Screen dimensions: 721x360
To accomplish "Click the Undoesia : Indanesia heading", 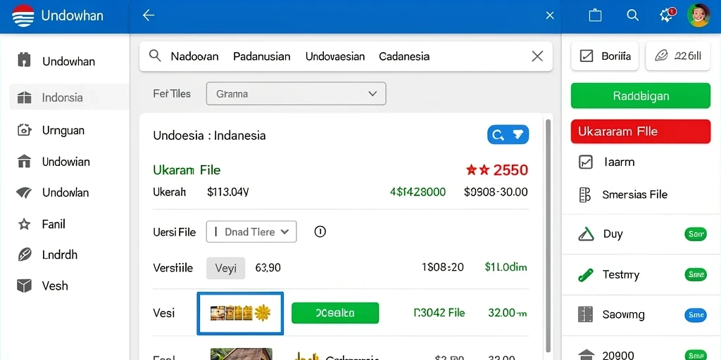I will point(209,136).
